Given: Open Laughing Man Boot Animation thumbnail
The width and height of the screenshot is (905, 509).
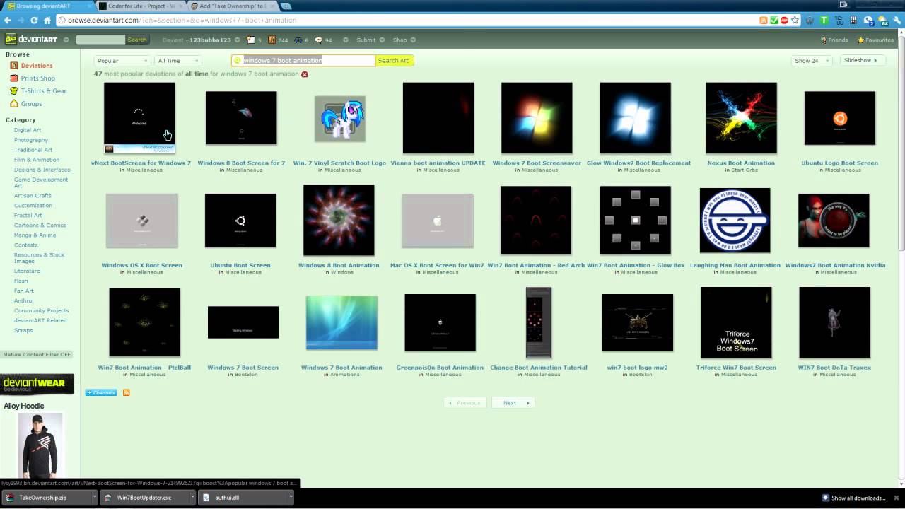Looking at the screenshot, I should coord(735,221).
